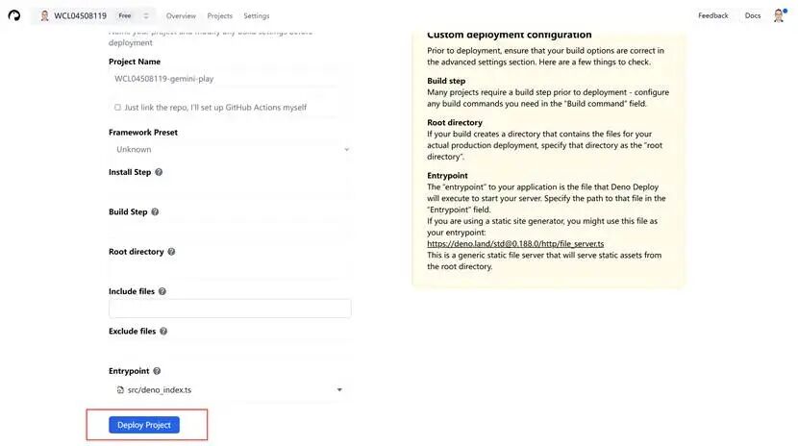Screen dimensions: 798x446
Task: Click the Build Step help icon
Action: click(x=155, y=211)
